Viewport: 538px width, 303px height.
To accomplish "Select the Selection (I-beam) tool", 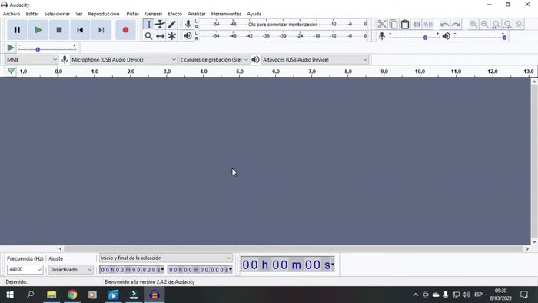I will coord(148,25).
